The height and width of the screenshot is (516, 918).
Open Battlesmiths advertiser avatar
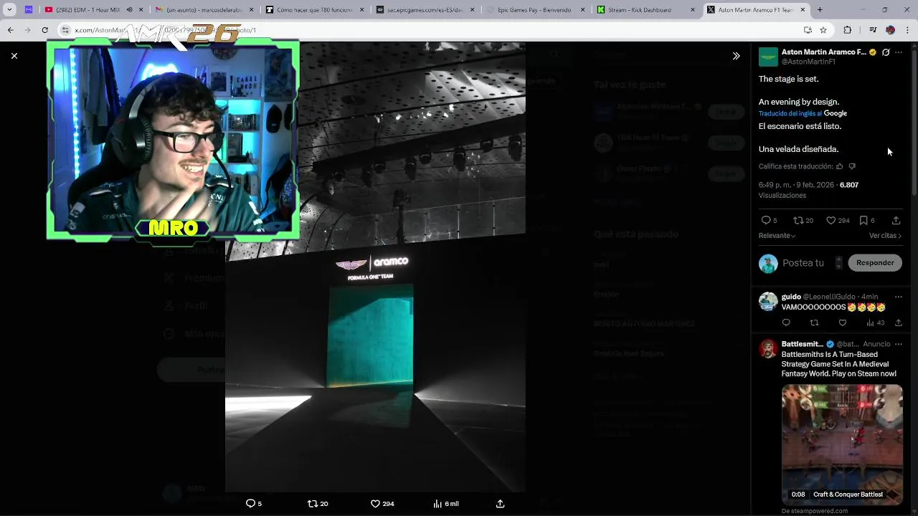[x=768, y=349]
